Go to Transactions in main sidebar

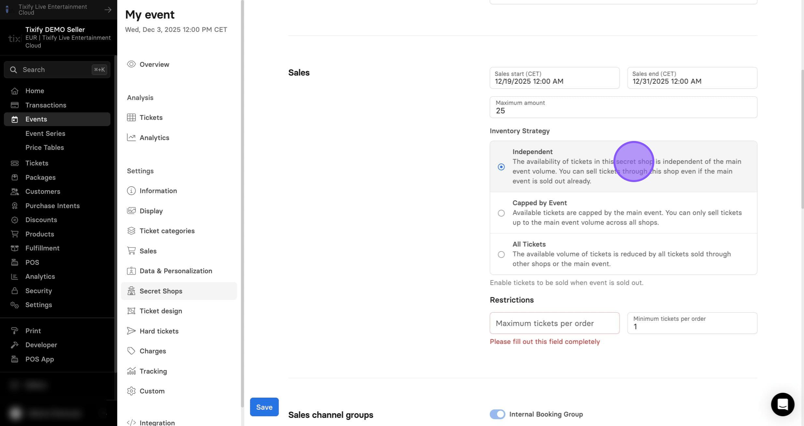click(x=57, y=105)
